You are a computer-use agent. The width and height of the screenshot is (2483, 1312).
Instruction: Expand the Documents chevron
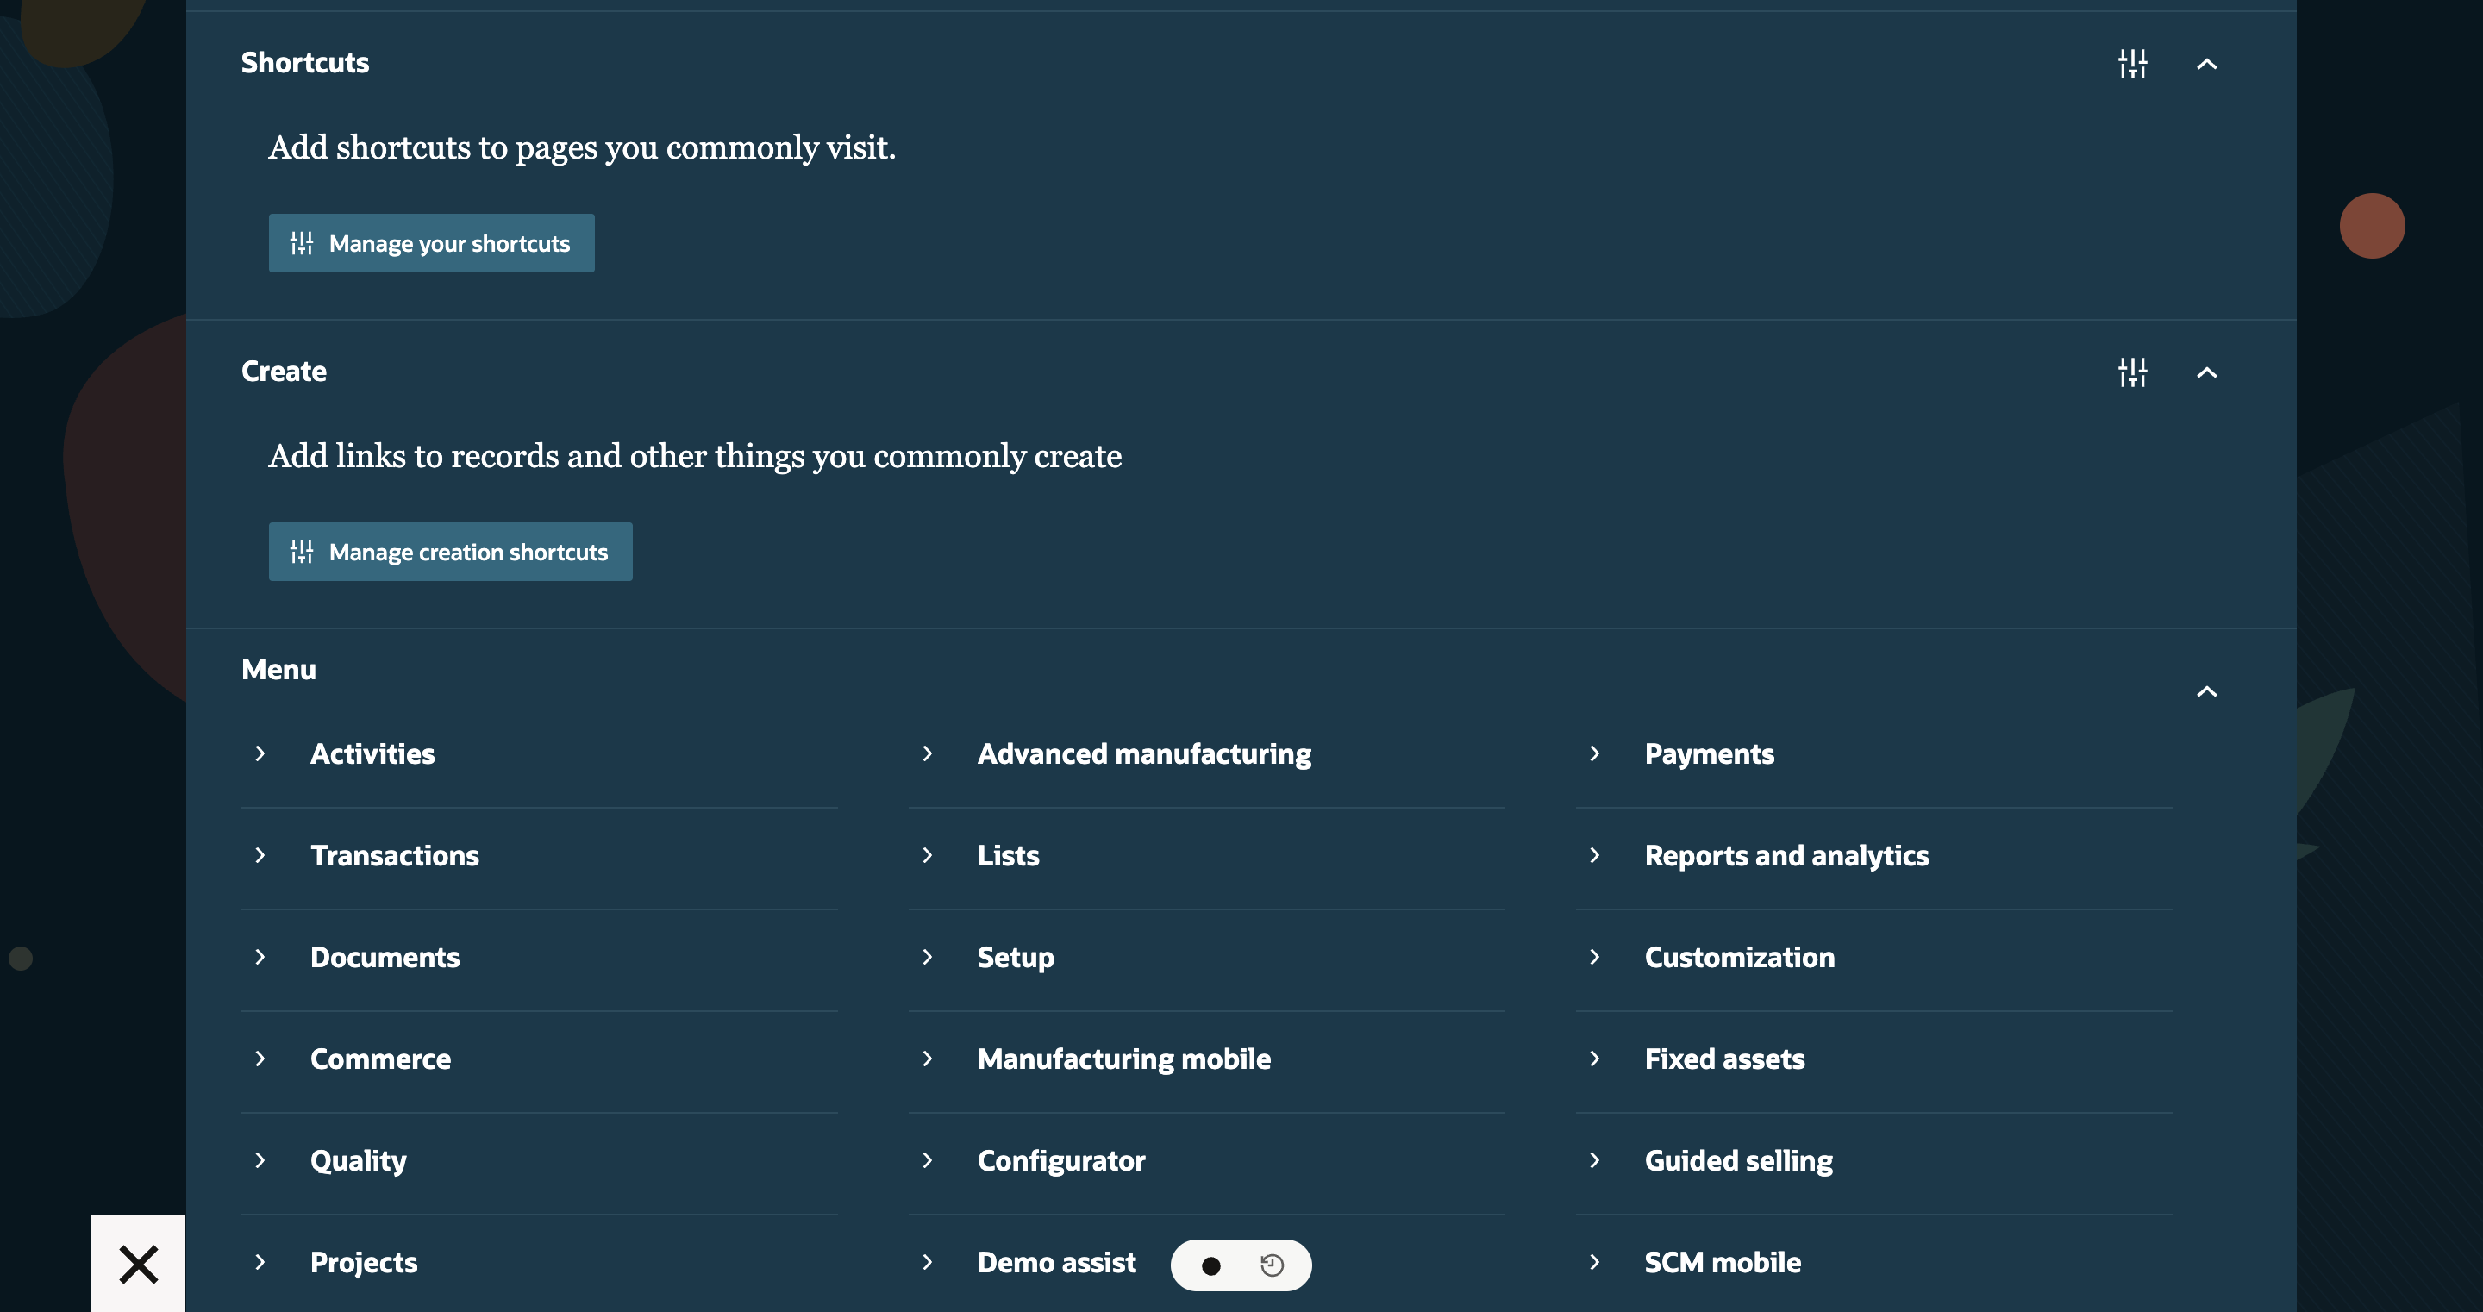(x=260, y=957)
